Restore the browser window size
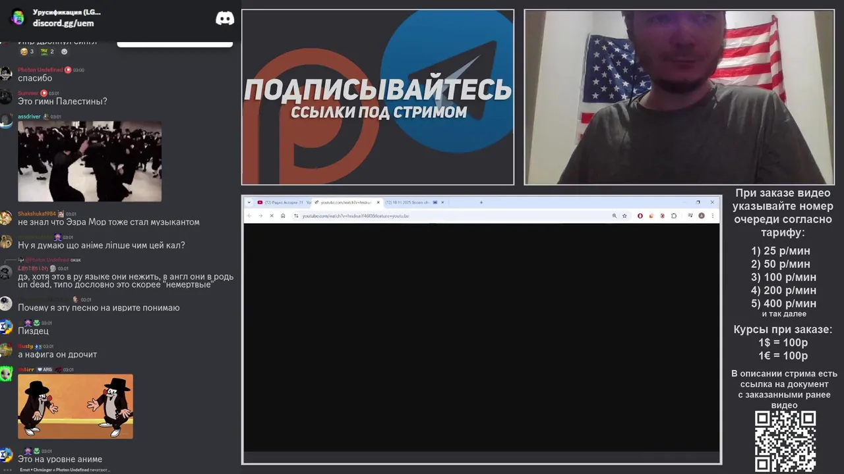The image size is (844, 474). [x=698, y=202]
